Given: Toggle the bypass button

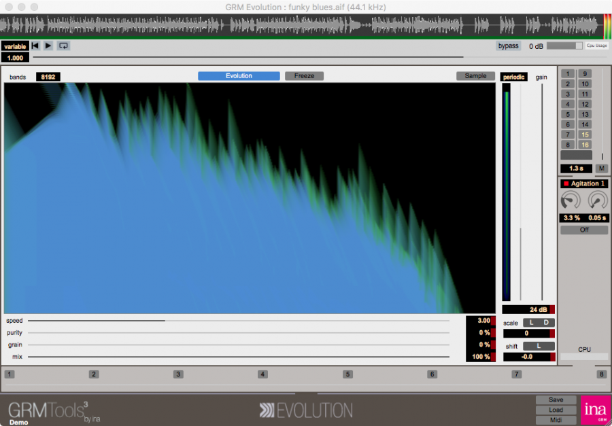Looking at the screenshot, I should [x=508, y=46].
